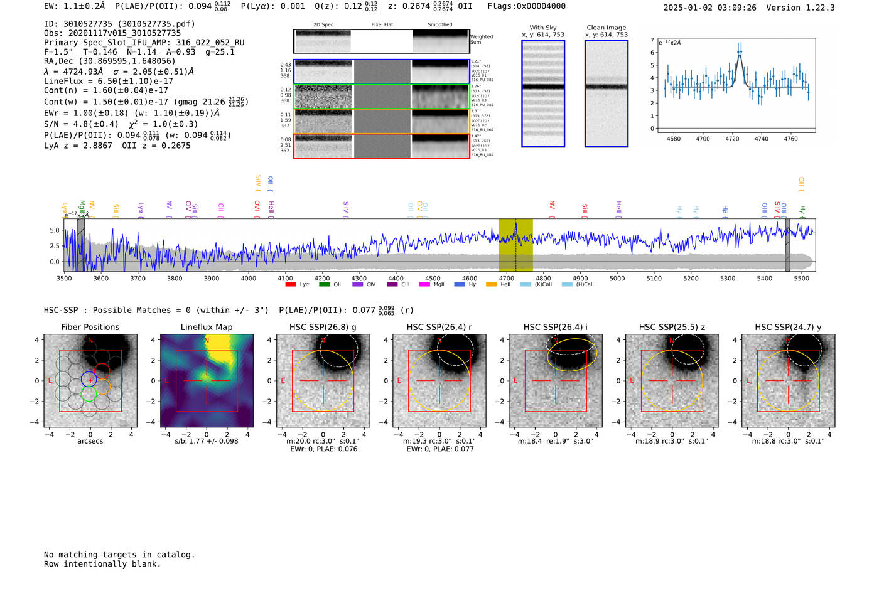This screenshot has height=598, width=879.
Task: Click the Gaussian emission line fit plot
Action: [736, 85]
